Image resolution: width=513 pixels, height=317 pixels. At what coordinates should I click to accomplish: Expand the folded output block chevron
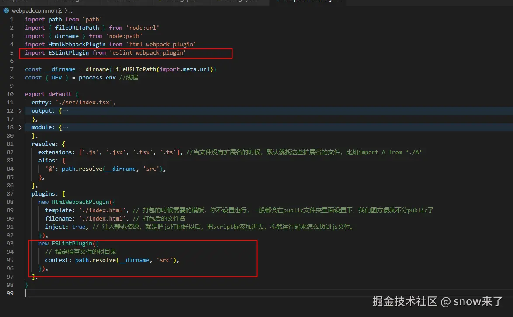click(20, 111)
